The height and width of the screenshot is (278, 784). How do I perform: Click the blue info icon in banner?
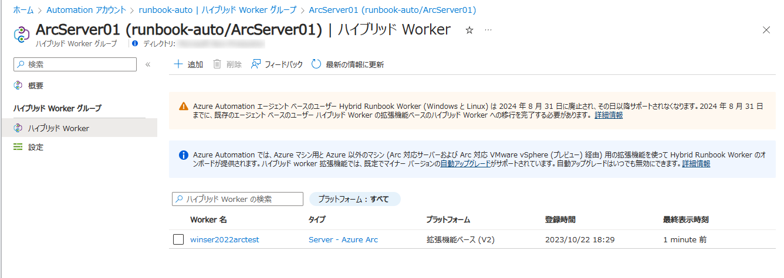pyautogui.click(x=183, y=155)
